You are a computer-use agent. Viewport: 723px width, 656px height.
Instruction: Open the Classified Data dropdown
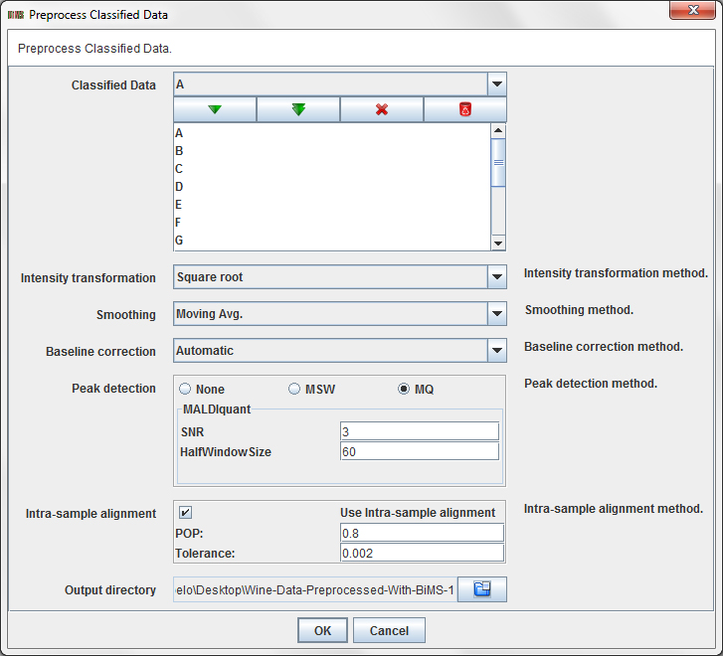(497, 83)
